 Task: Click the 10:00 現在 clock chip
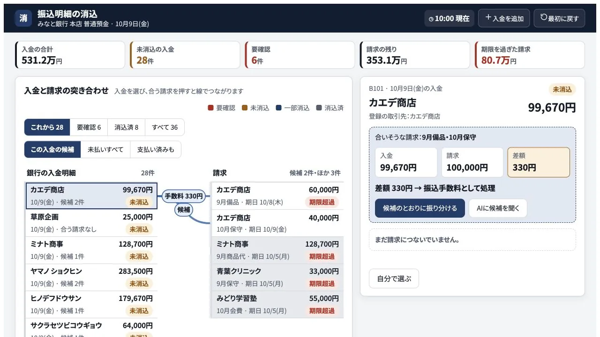click(449, 18)
